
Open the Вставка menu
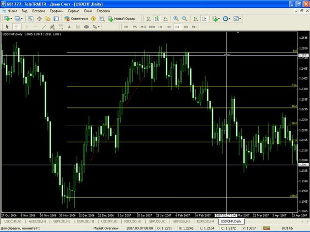[38, 11]
